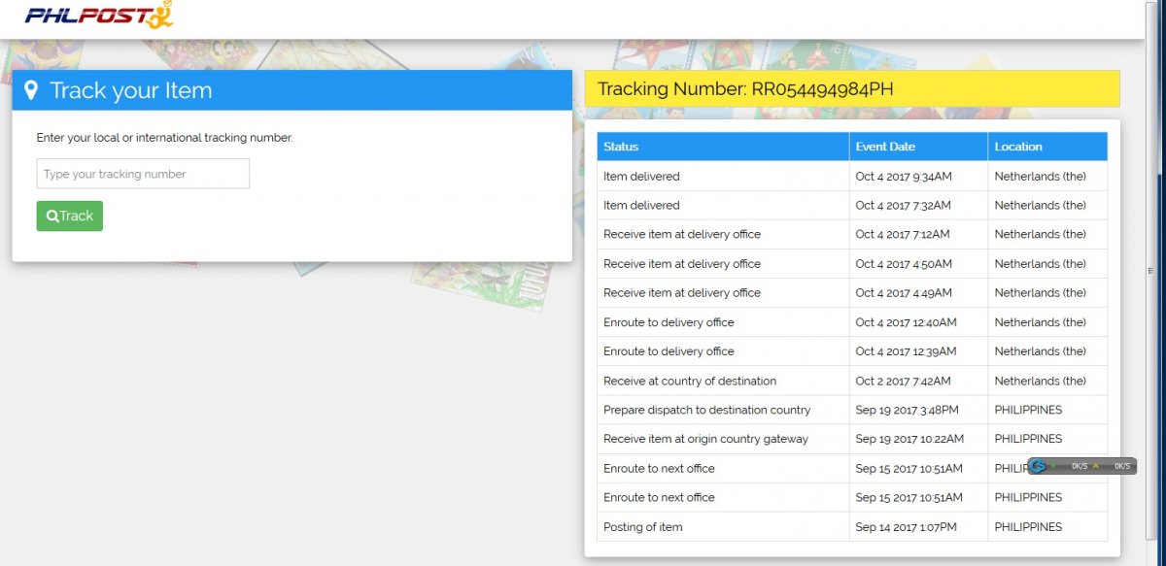Click Receive item at origin country gateway

point(705,439)
